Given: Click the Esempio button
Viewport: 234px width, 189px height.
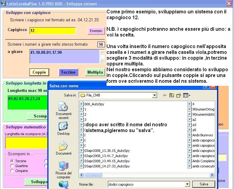Looking at the screenshot, I should pyautogui.click(x=96, y=31).
